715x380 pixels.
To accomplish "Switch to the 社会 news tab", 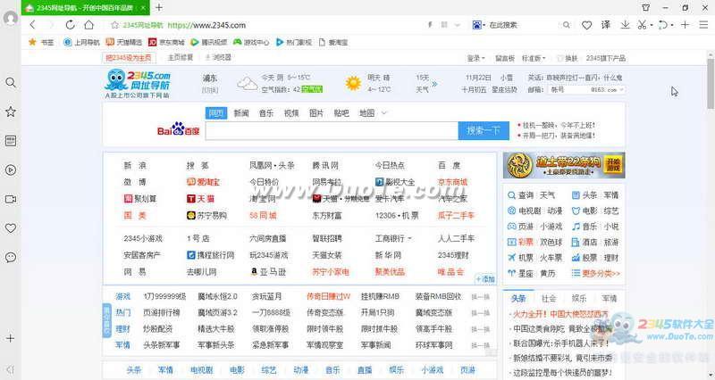I will pos(549,298).
